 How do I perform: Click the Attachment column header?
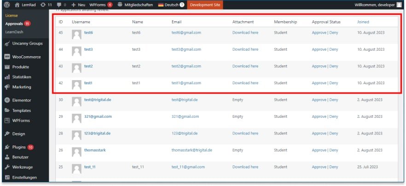click(243, 22)
